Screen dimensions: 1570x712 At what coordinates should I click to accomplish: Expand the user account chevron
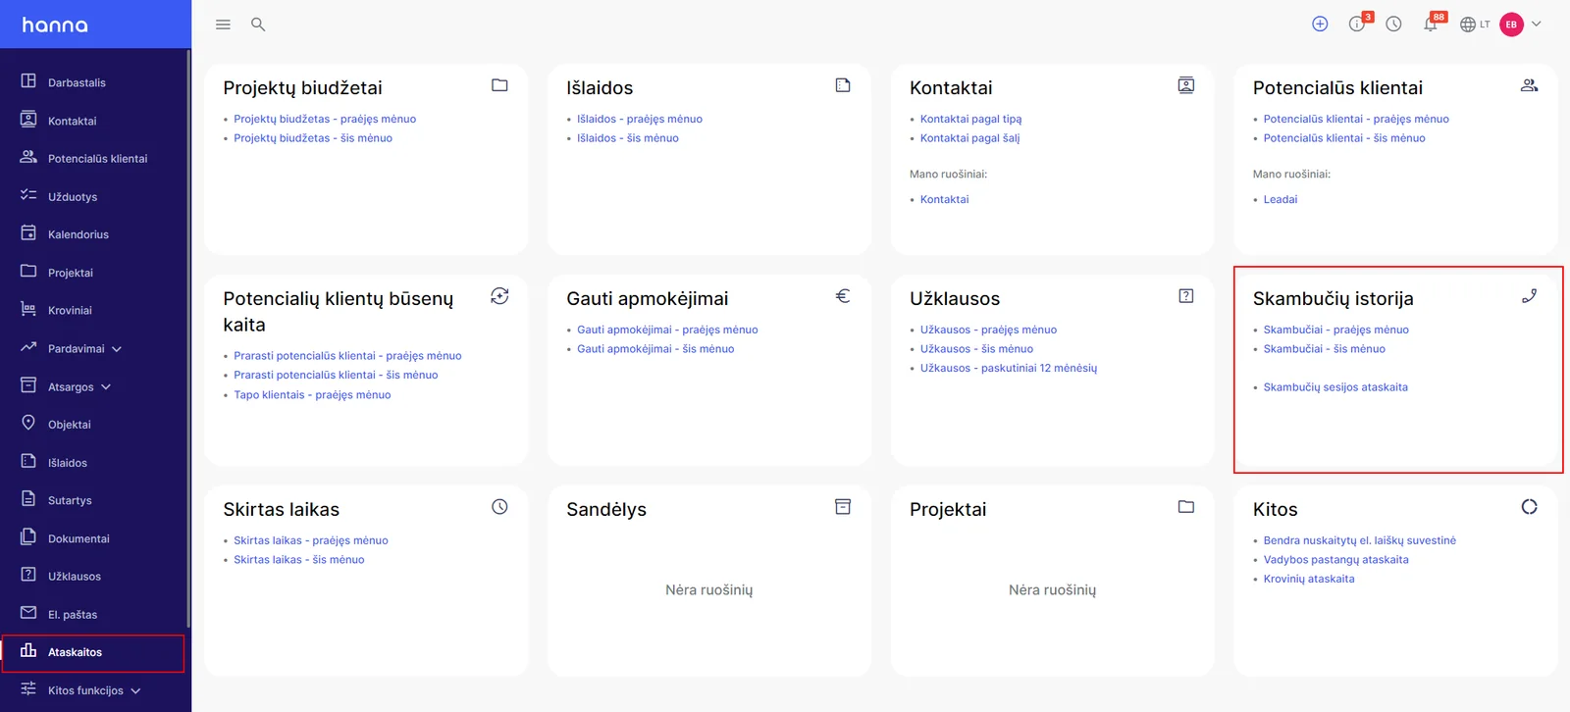[1537, 24]
